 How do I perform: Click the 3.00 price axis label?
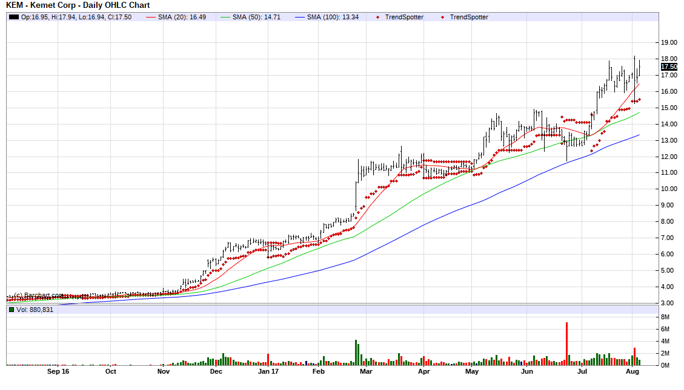click(x=667, y=303)
